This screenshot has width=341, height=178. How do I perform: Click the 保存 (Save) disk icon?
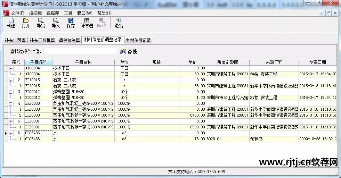coord(71,23)
